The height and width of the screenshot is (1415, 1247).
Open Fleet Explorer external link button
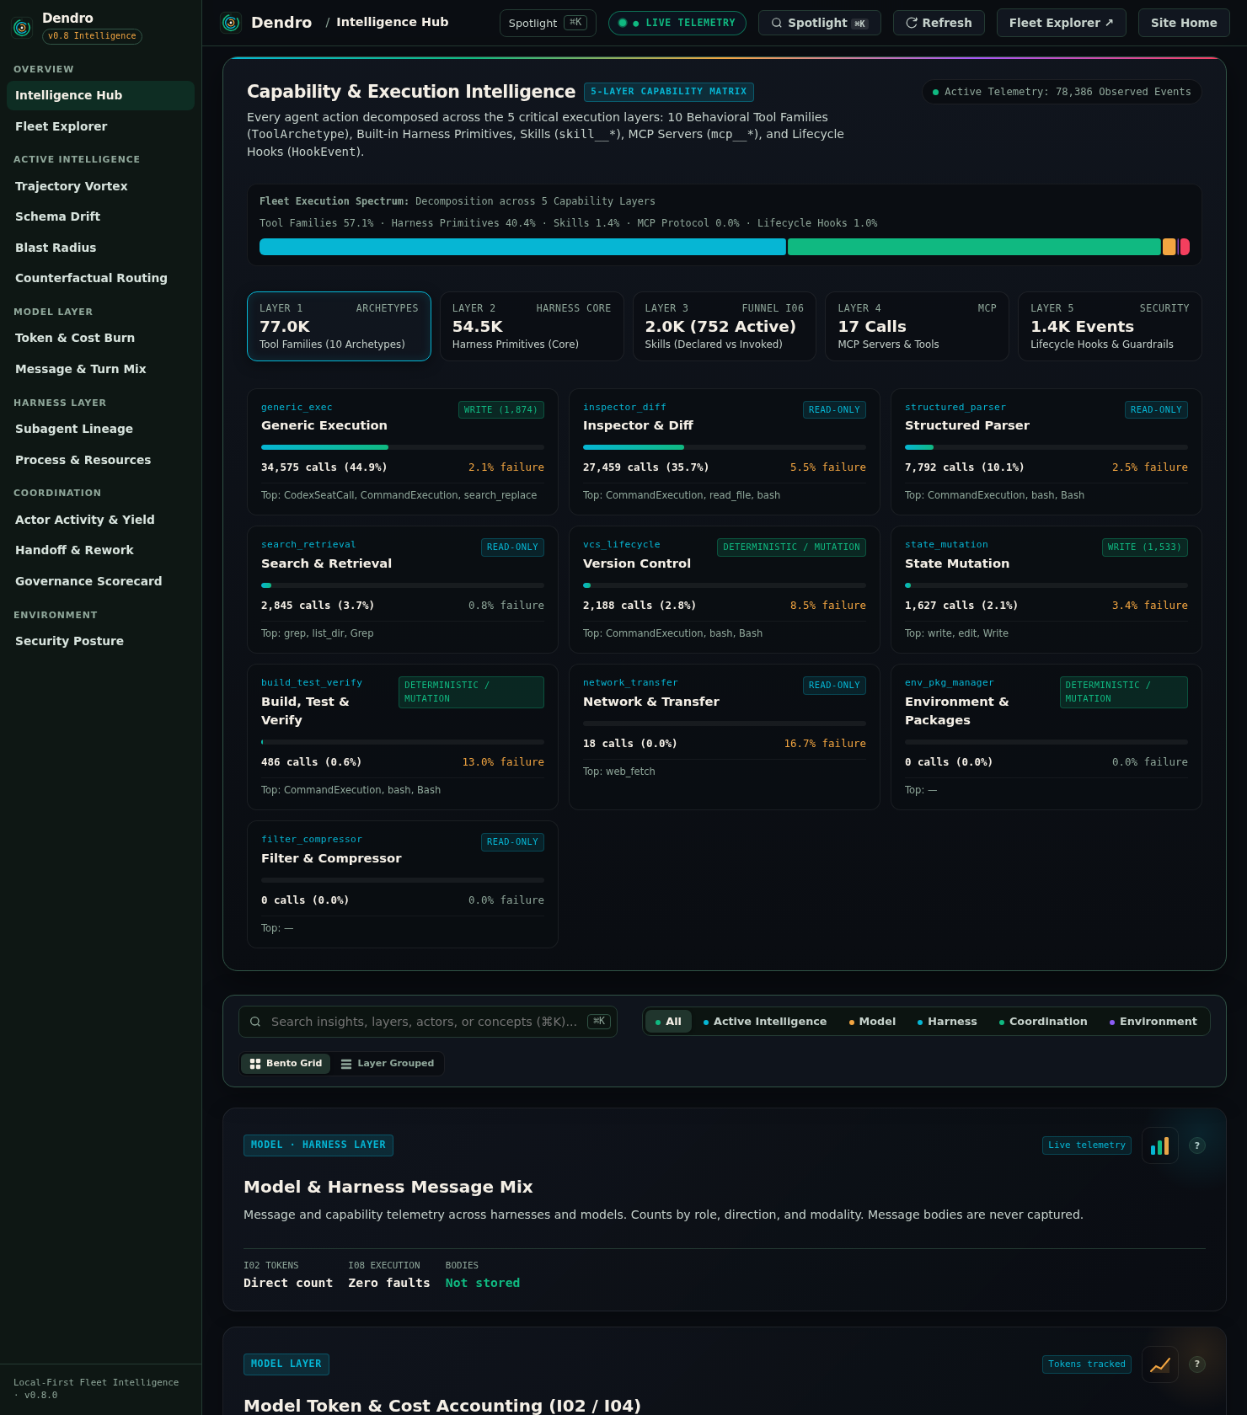(1062, 23)
